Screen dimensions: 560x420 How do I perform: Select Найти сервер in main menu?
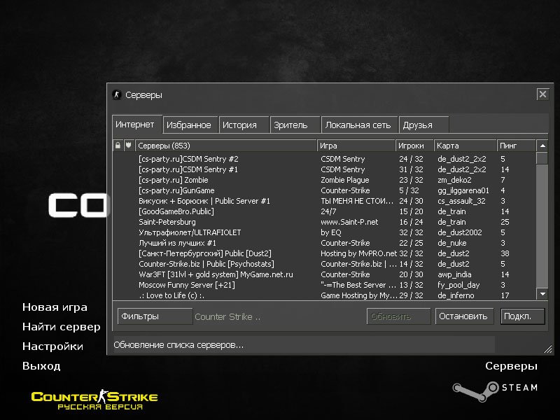tap(61, 327)
